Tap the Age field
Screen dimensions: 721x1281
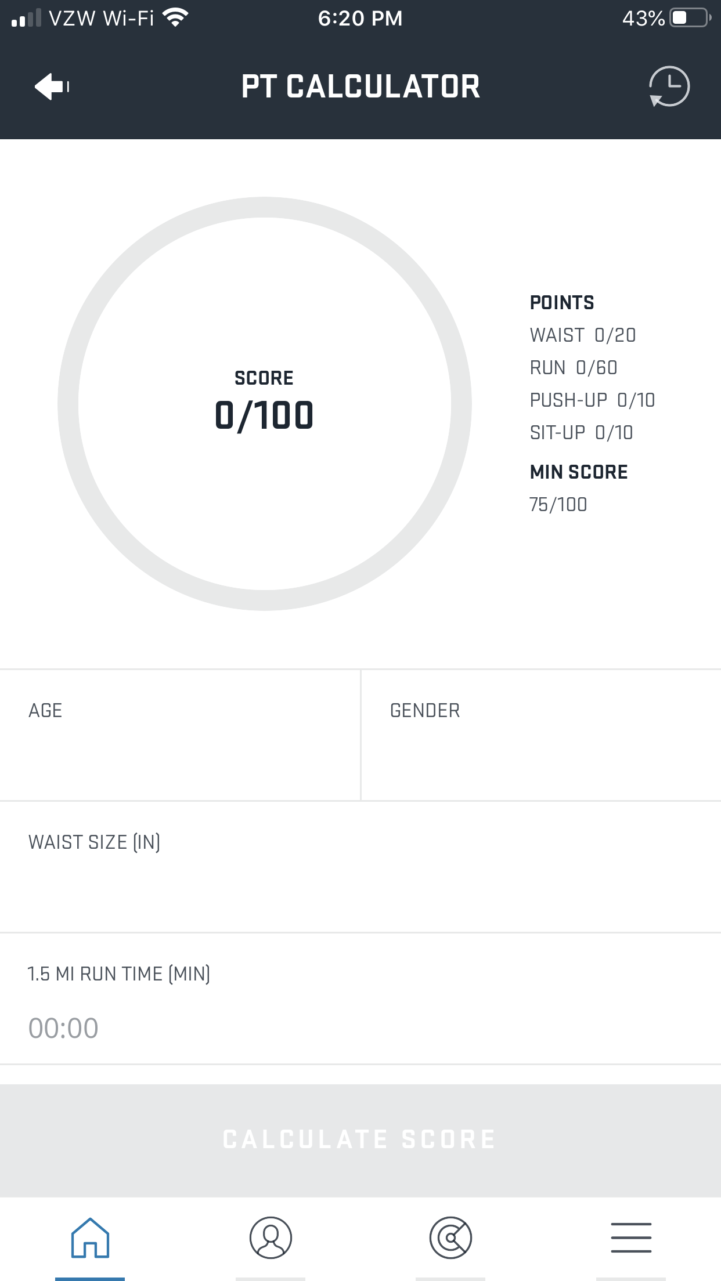click(x=180, y=735)
